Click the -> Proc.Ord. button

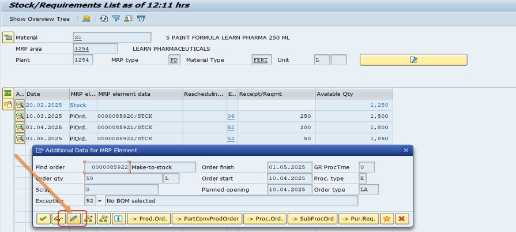(x=265, y=219)
